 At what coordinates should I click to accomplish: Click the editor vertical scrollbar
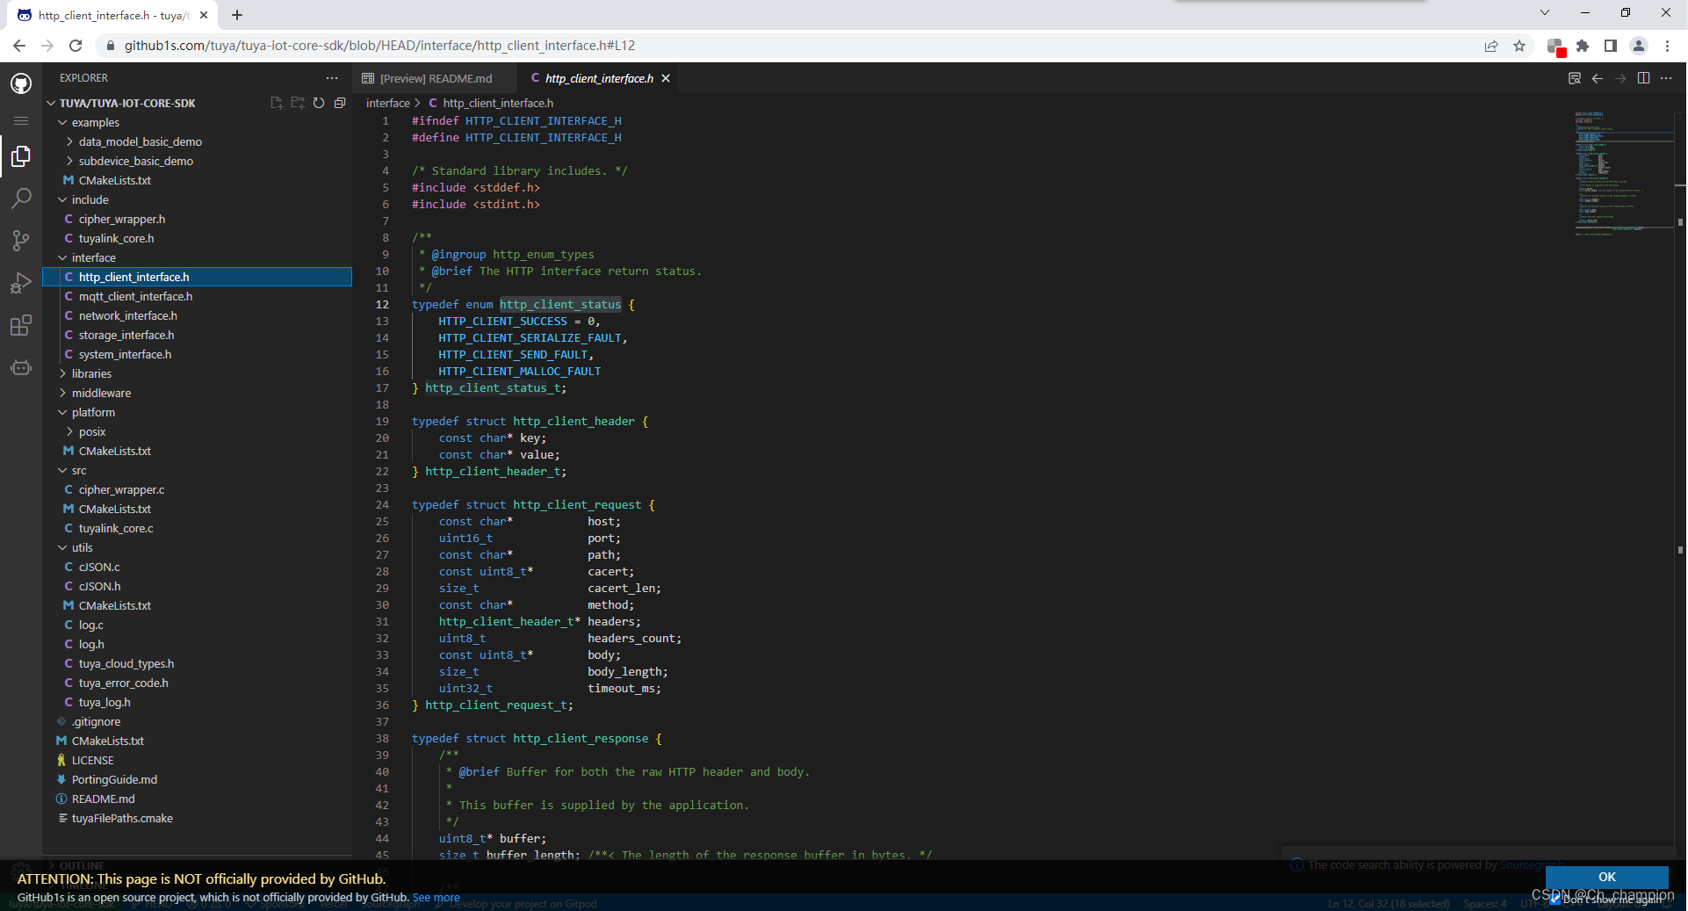1680,483
